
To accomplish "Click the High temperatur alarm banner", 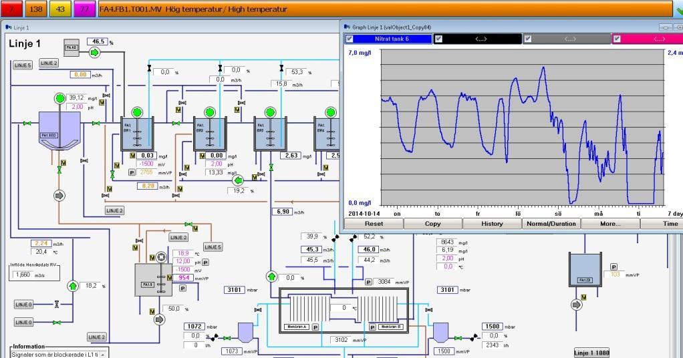I will coord(385,9).
